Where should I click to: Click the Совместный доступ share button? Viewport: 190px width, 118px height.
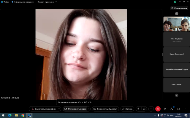[x=105, y=109]
